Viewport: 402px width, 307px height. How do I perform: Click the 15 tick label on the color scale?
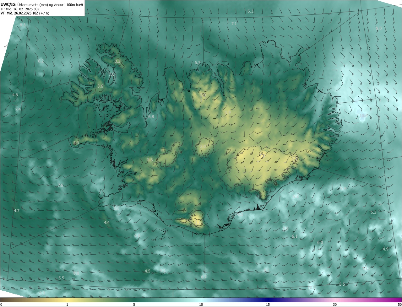[x=268, y=304]
